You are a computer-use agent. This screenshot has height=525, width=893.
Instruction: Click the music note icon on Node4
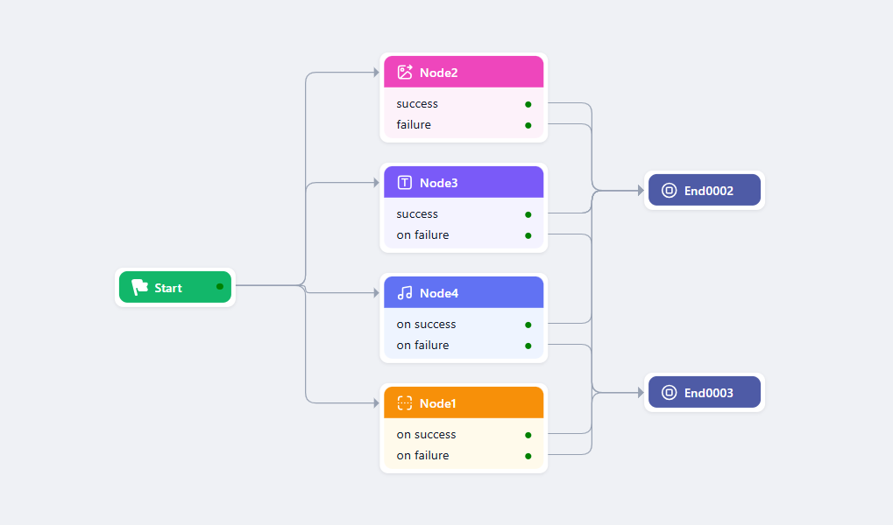point(405,293)
